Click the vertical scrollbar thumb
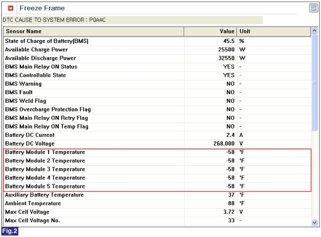 tap(314, 82)
